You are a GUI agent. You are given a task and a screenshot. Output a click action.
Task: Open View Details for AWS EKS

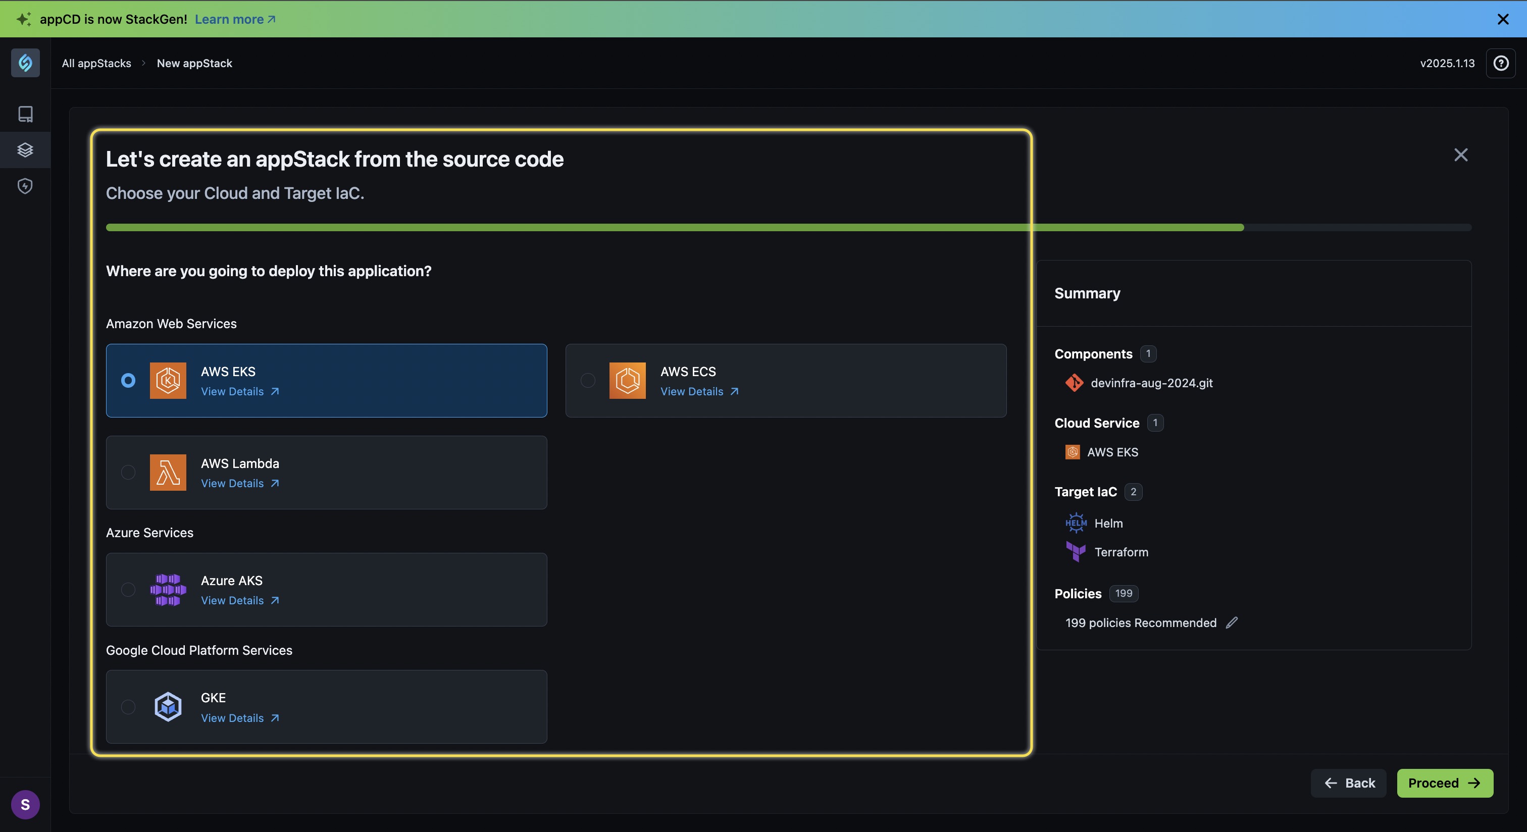click(x=239, y=392)
